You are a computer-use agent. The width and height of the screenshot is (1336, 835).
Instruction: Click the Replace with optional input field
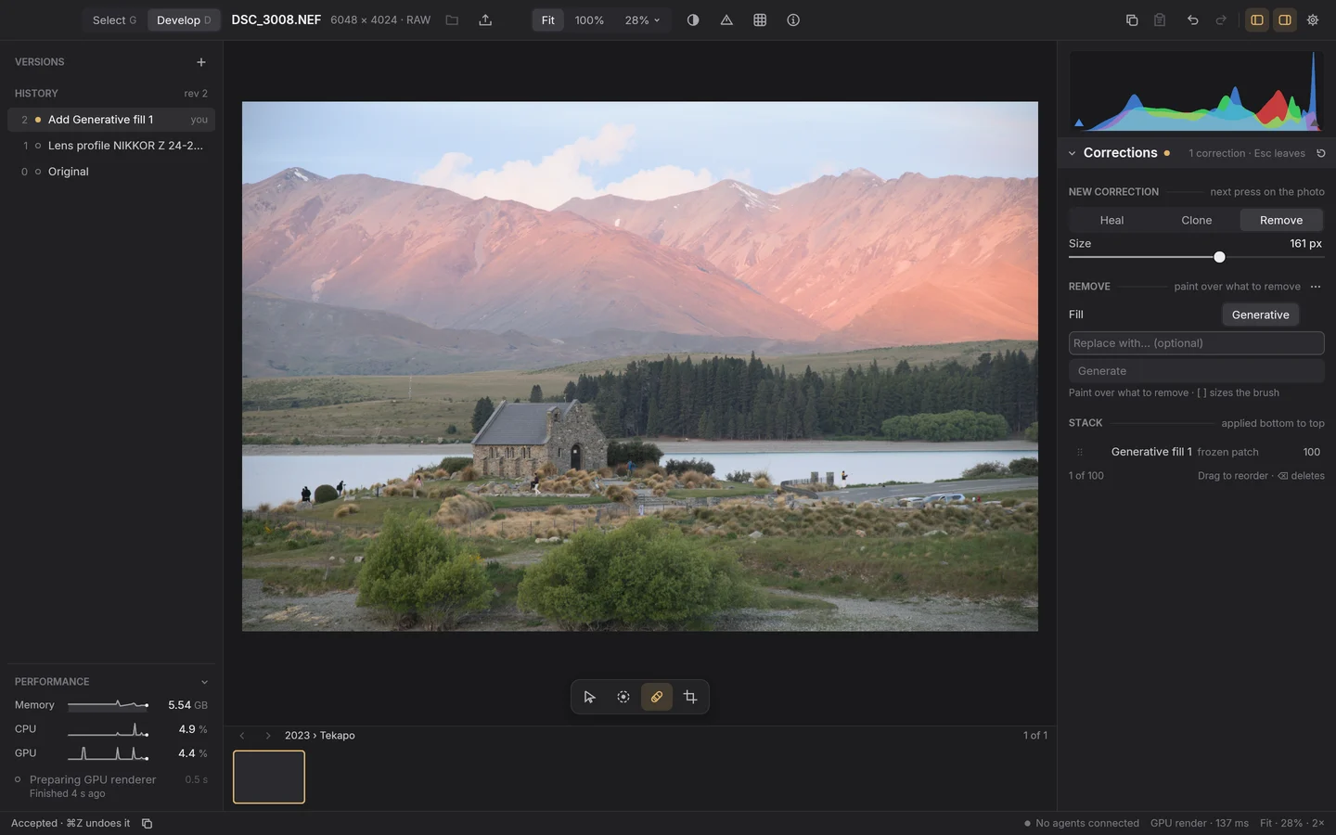1196,343
